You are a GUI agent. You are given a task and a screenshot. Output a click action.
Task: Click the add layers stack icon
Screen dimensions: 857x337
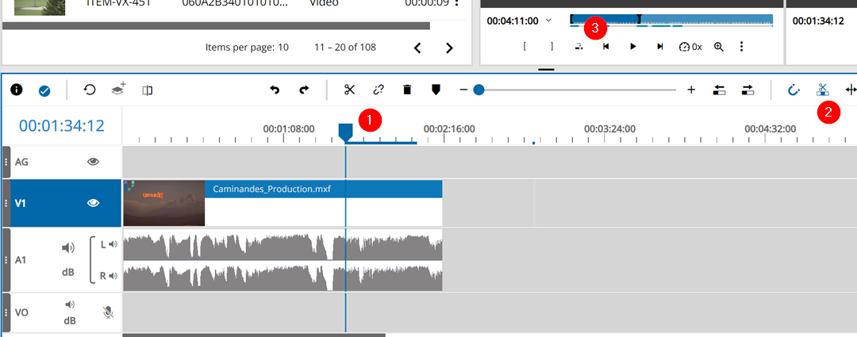tap(118, 90)
